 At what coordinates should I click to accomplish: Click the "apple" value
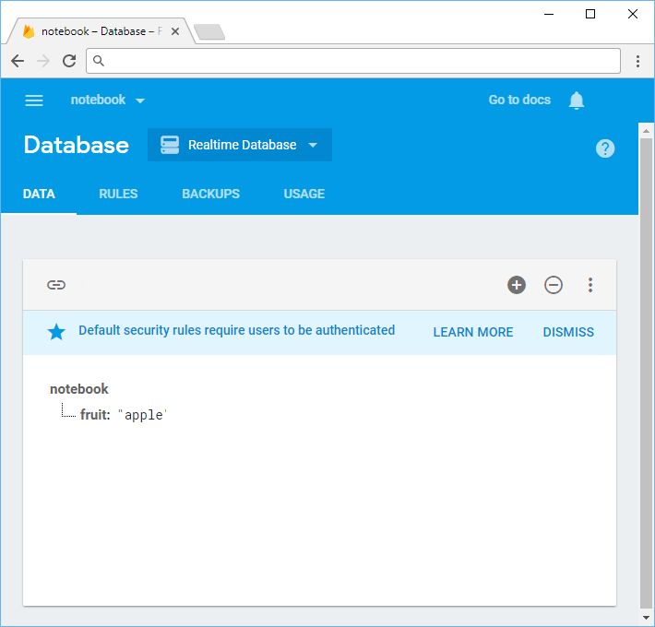click(x=142, y=415)
